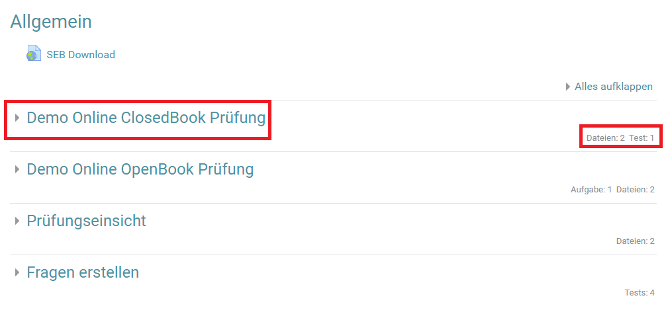Click the Test: 1 count in ClosedBook row
Screen dimensions: 670x318
[x=642, y=138]
